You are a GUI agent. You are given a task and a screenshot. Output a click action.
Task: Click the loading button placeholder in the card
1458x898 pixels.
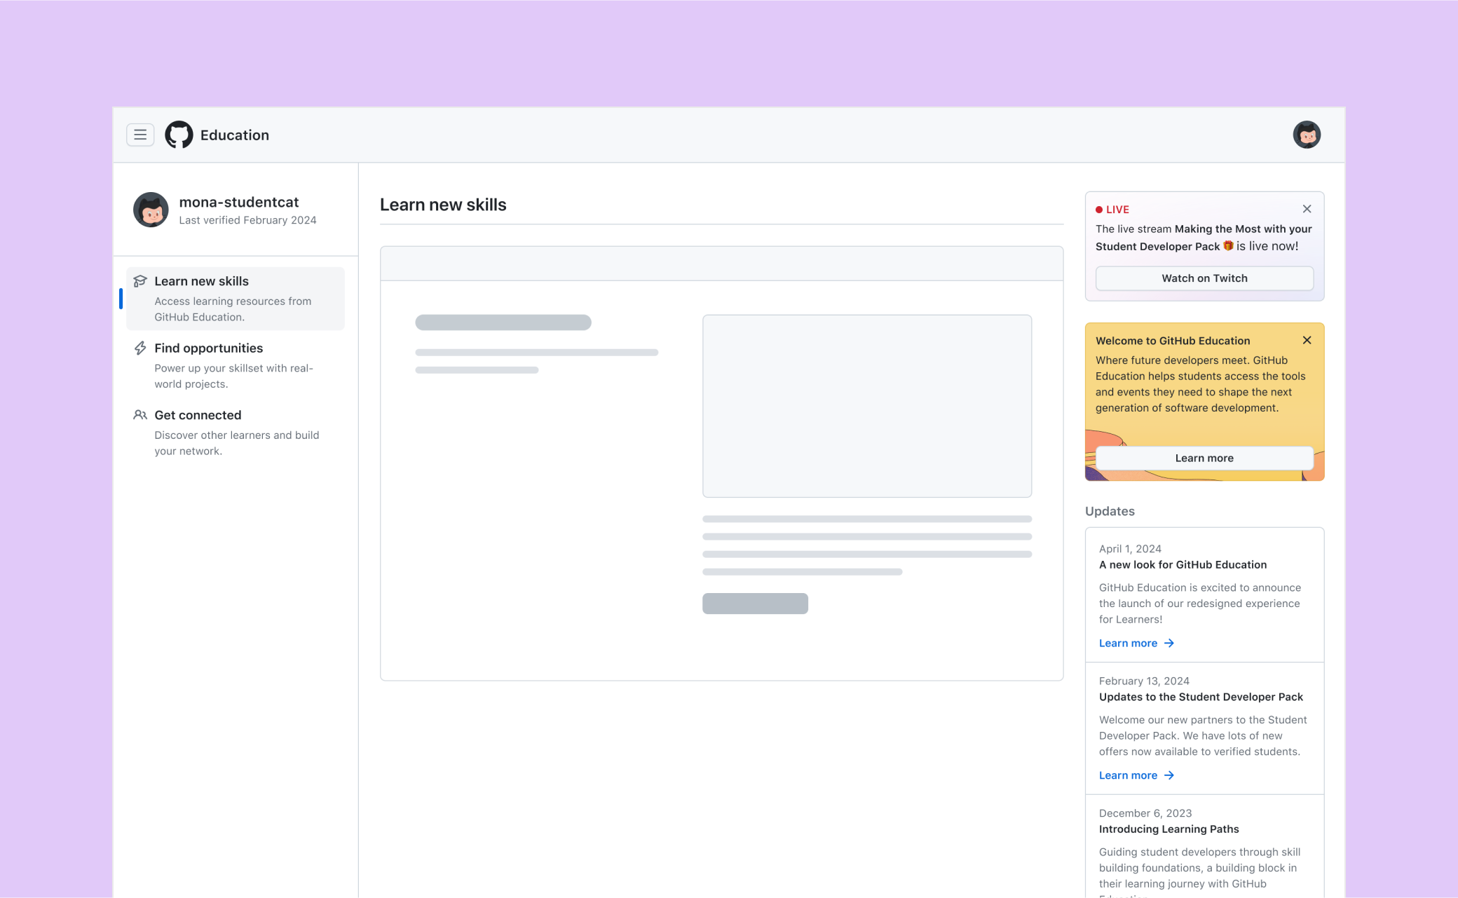tap(755, 604)
